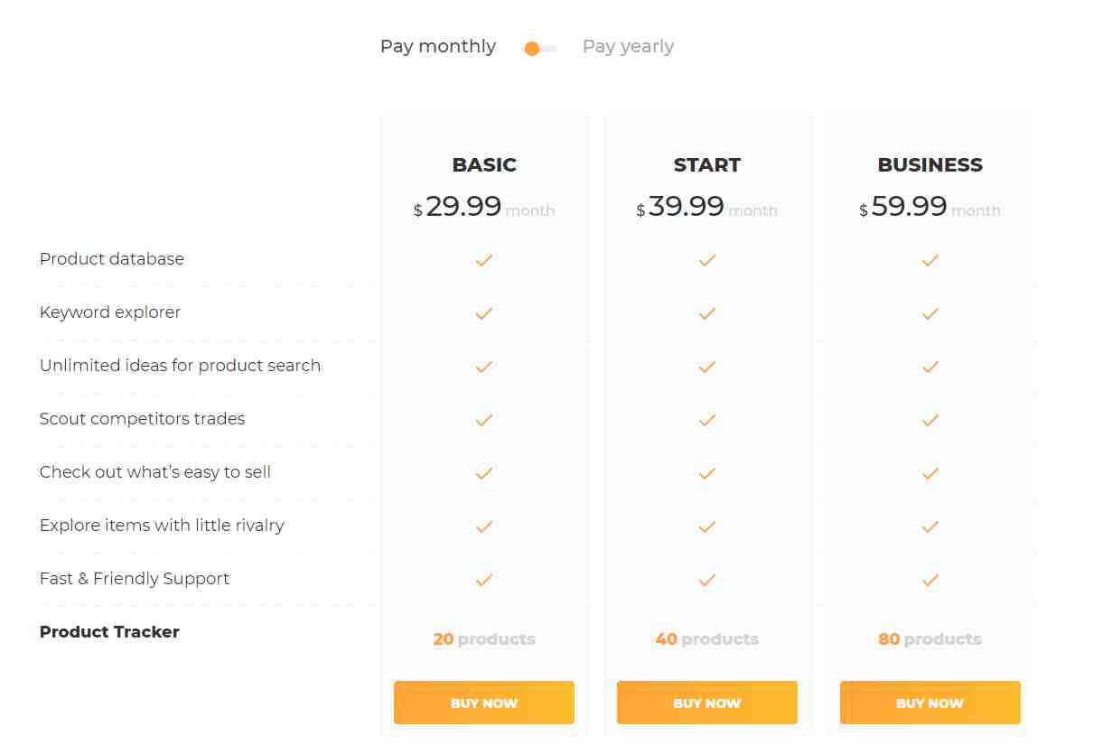Click the Start plan easy to sell checkmark
This screenshot has height=745, width=1103.
(707, 473)
